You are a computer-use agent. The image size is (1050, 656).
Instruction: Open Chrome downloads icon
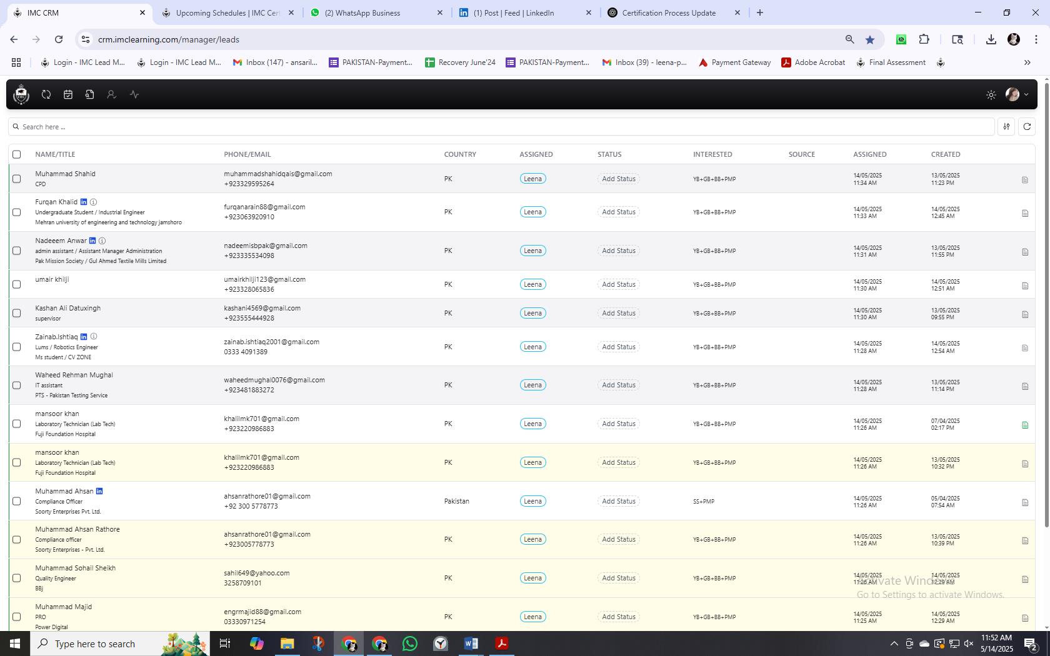pos(991,39)
